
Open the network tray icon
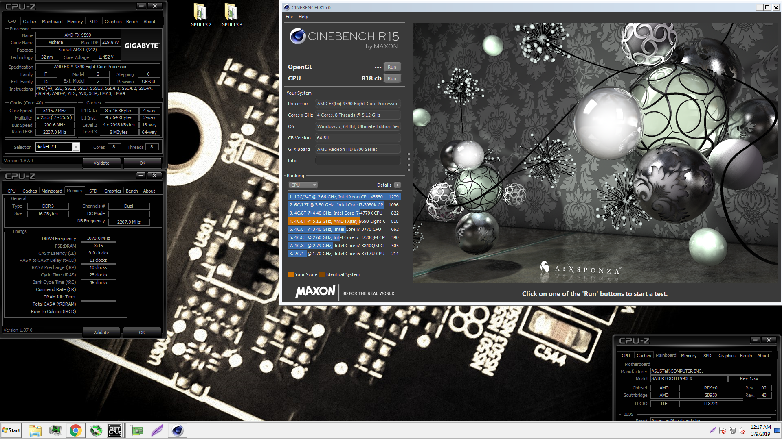coord(732,430)
